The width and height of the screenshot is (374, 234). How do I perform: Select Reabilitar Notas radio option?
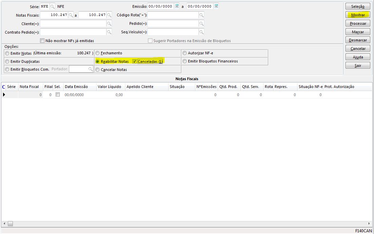97,61
